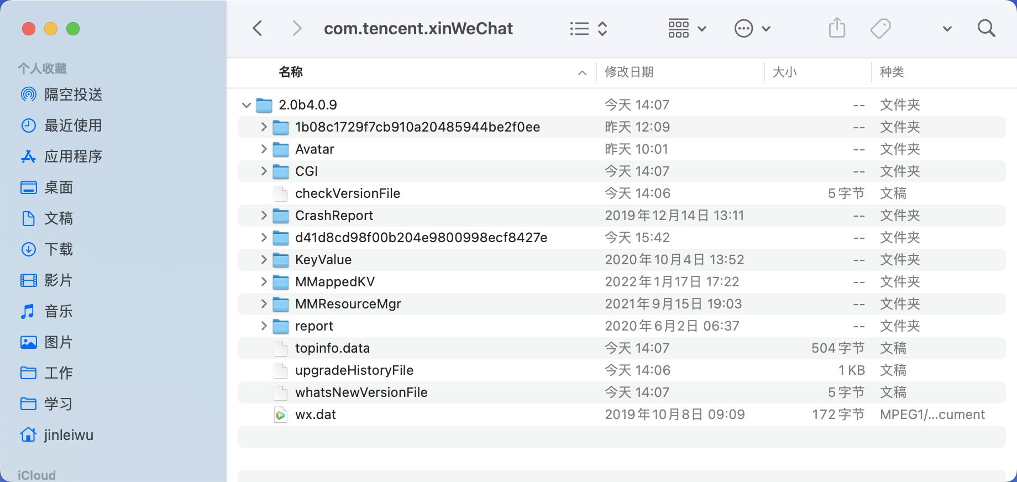Open the search magnifier icon
1017x482 pixels.
click(x=986, y=28)
